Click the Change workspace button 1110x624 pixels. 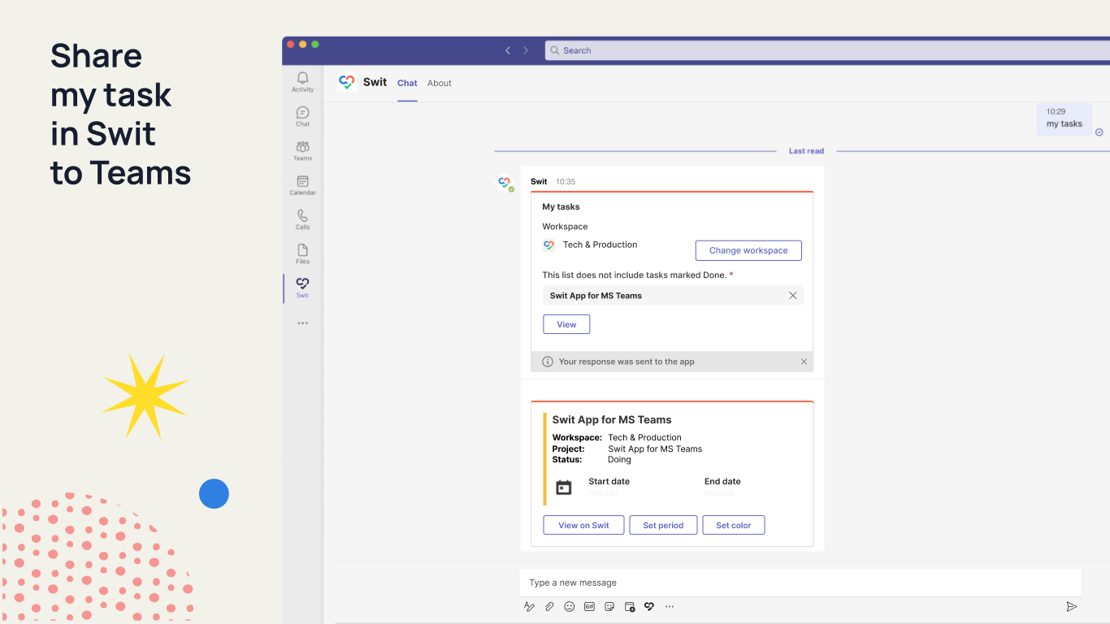tap(748, 250)
